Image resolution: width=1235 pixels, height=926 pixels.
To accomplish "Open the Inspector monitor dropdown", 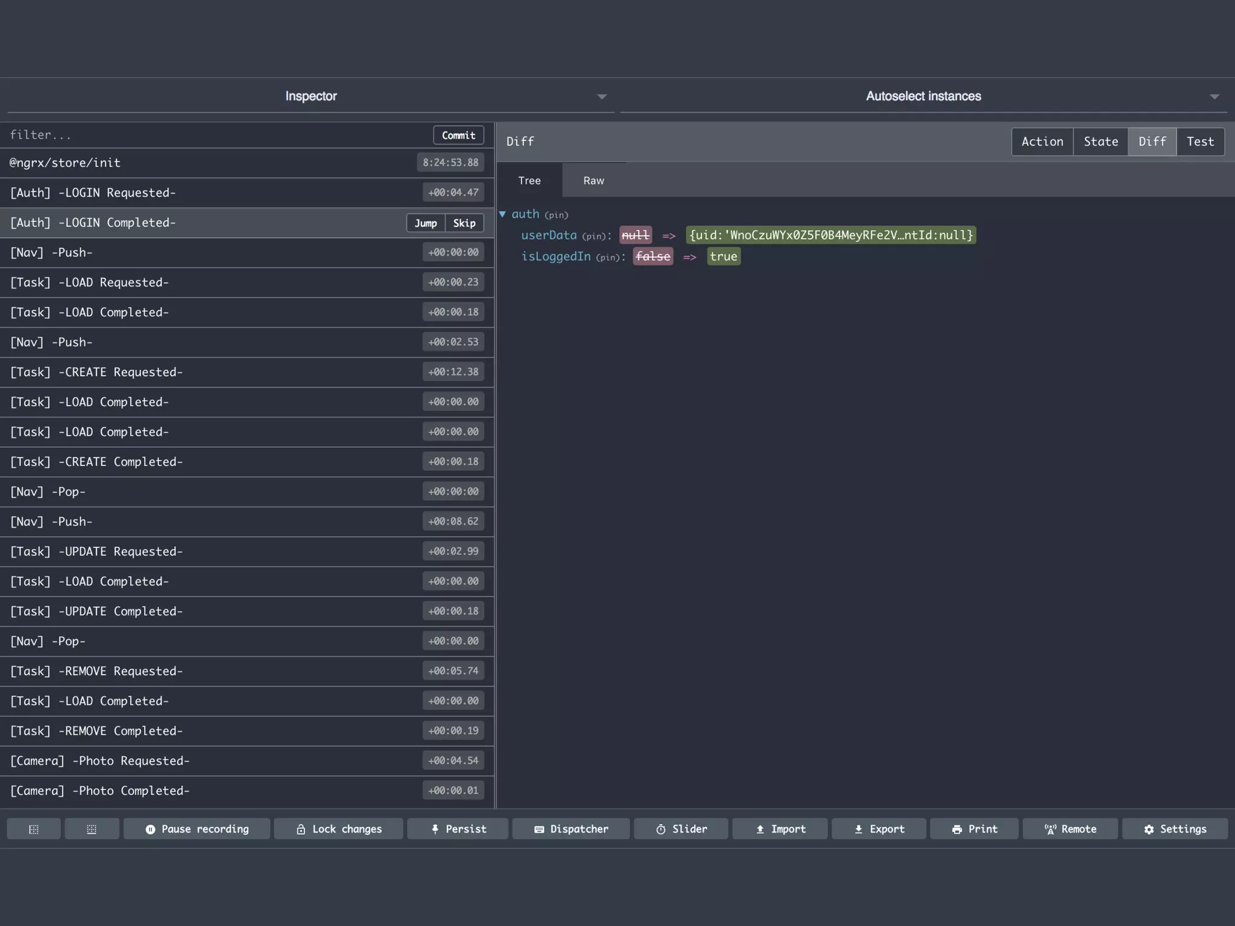I will (x=311, y=96).
